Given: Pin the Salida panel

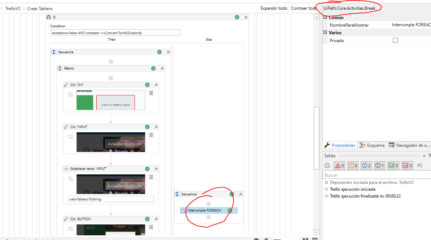Looking at the screenshot, I should click(x=429, y=155).
